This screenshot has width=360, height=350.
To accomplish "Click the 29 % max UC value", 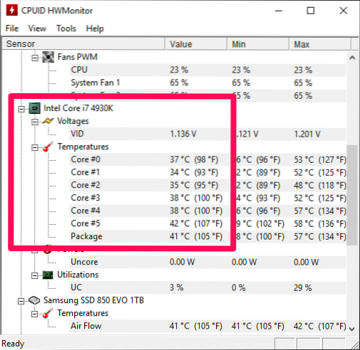I will [302, 287].
